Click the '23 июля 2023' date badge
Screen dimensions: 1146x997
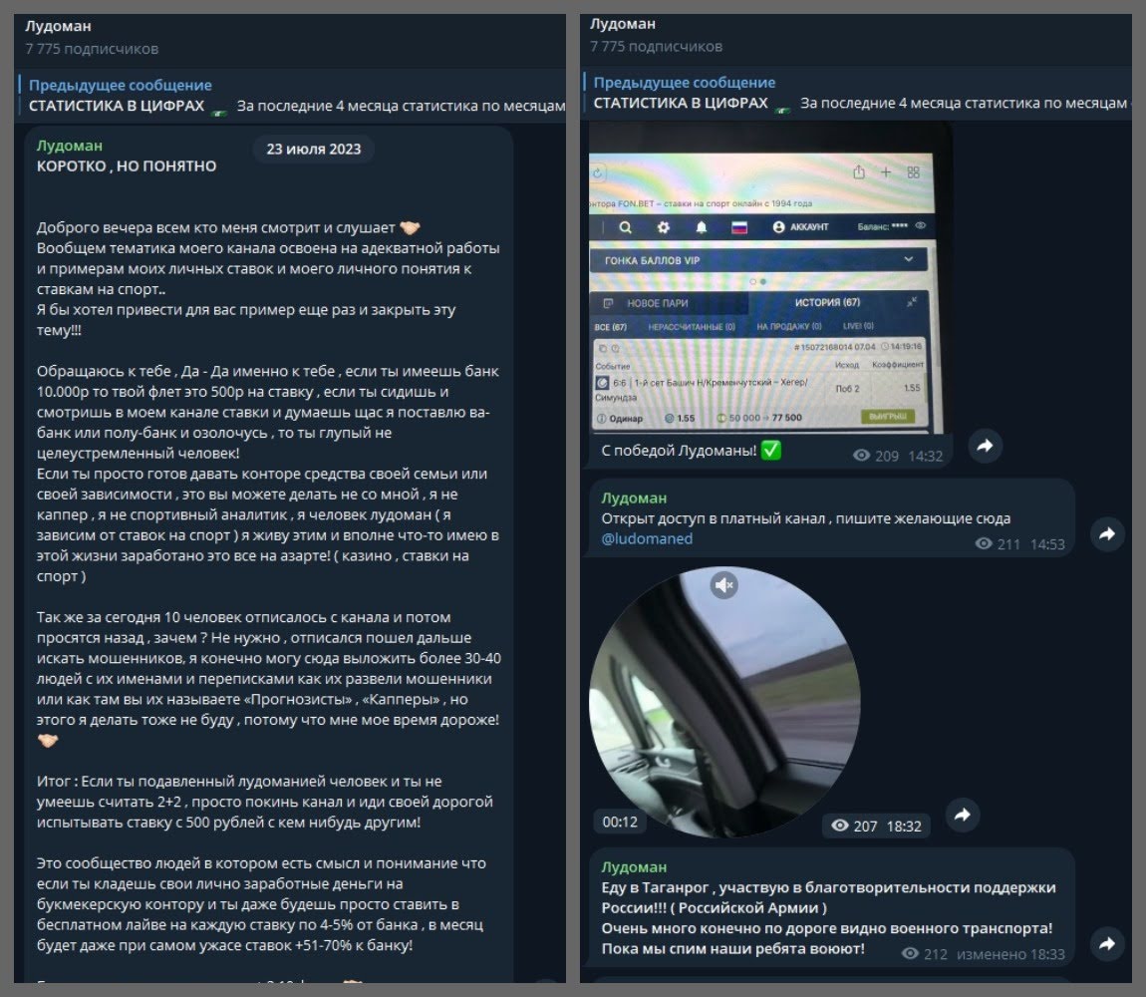tap(313, 150)
